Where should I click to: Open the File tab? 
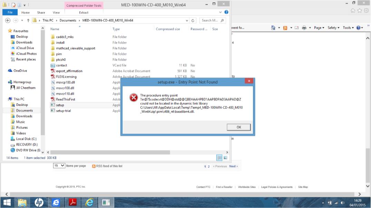coord(10,12)
